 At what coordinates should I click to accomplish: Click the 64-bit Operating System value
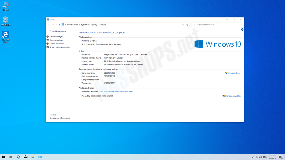tap(122, 61)
